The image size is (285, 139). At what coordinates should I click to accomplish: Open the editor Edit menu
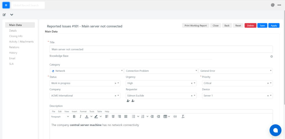(x=60, y=111)
